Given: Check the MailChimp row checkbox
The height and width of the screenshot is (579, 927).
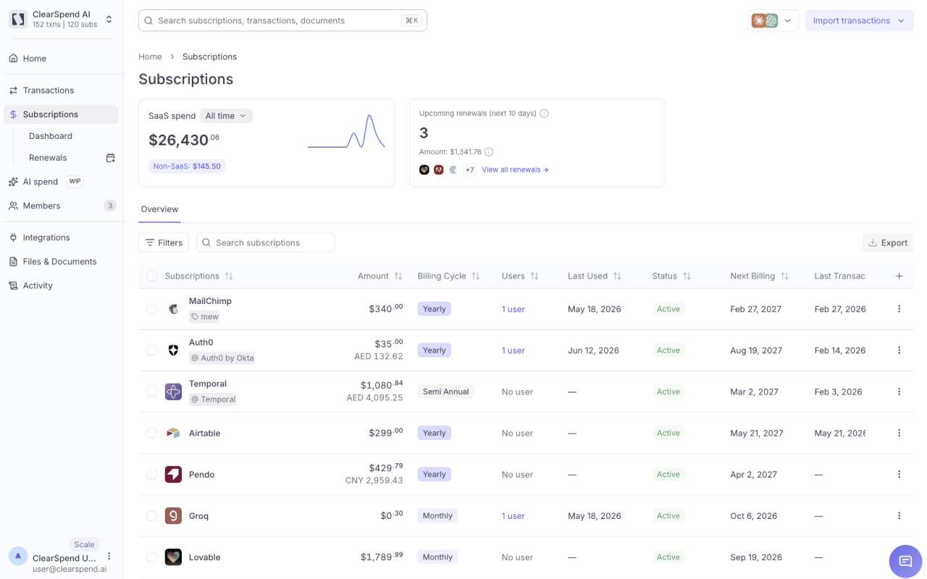Looking at the screenshot, I should [x=152, y=309].
